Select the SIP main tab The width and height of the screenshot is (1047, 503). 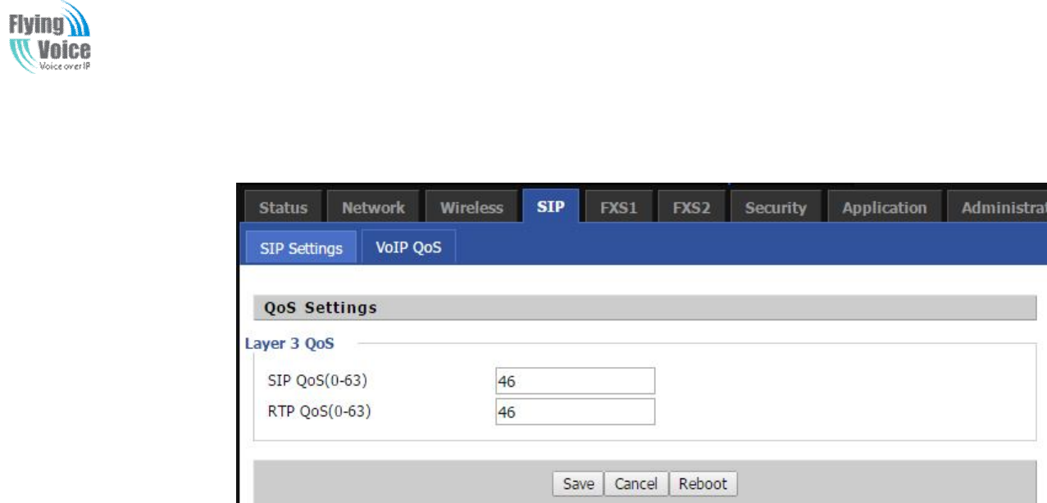550,206
